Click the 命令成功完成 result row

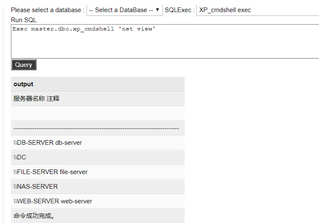[98, 216]
